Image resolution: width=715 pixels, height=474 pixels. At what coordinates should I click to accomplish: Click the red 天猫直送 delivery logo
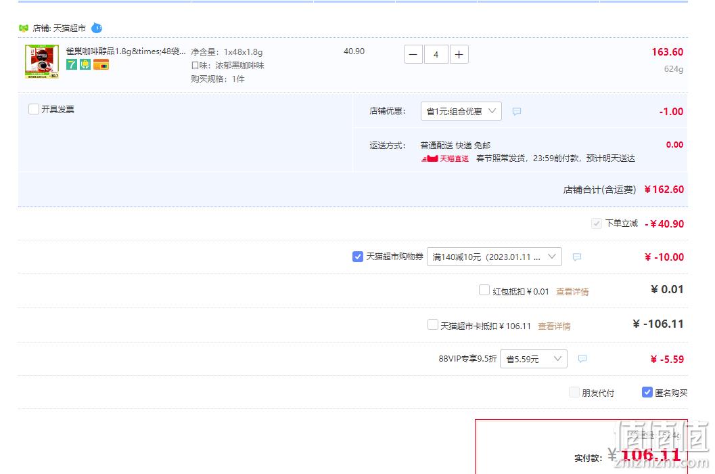(445, 158)
